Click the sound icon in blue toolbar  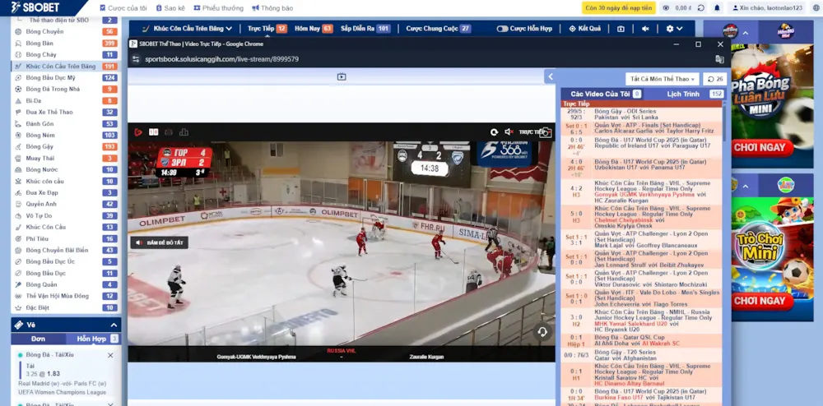[645, 28]
